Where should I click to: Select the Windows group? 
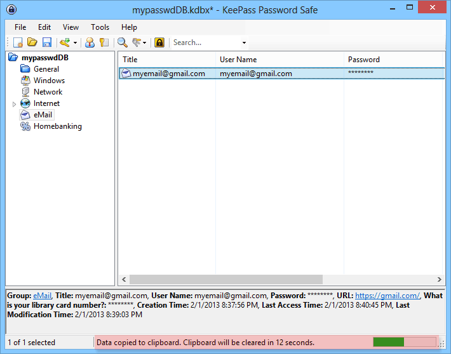pos(49,81)
